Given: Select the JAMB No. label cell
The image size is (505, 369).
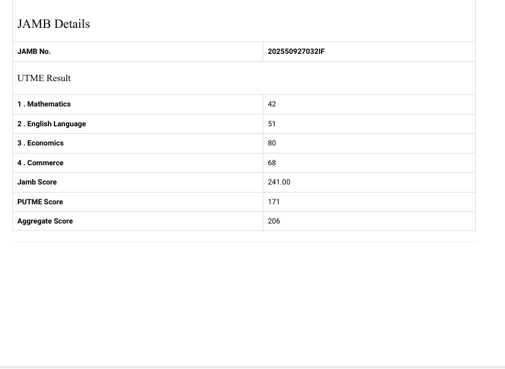Looking at the screenshot, I should [34, 51].
